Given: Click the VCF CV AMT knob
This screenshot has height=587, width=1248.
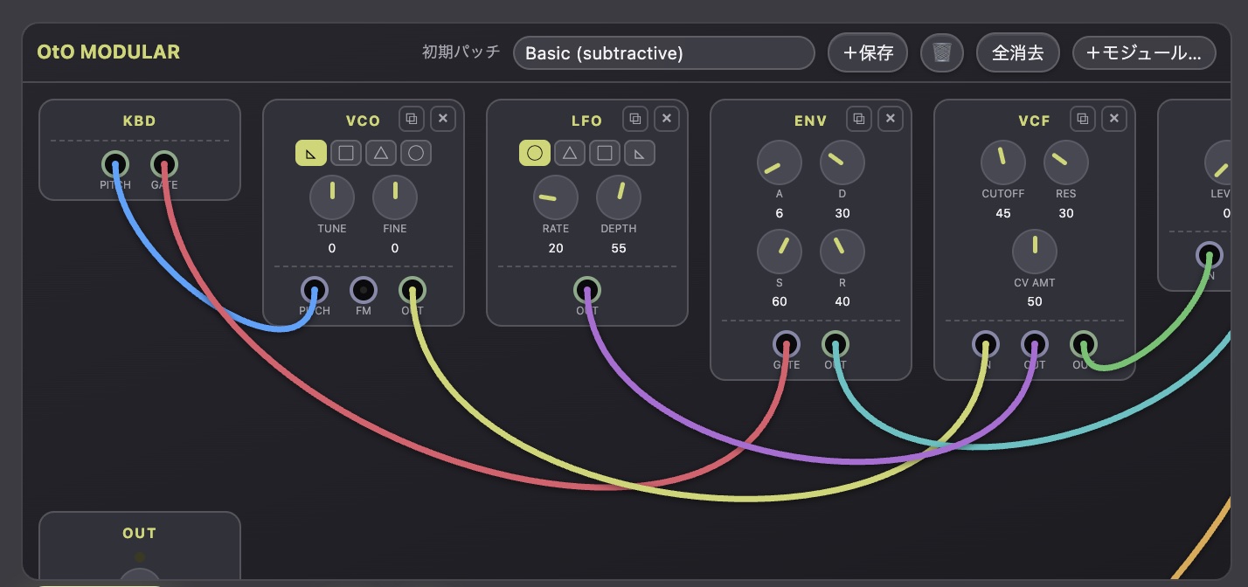Looking at the screenshot, I should click(1035, 252).
